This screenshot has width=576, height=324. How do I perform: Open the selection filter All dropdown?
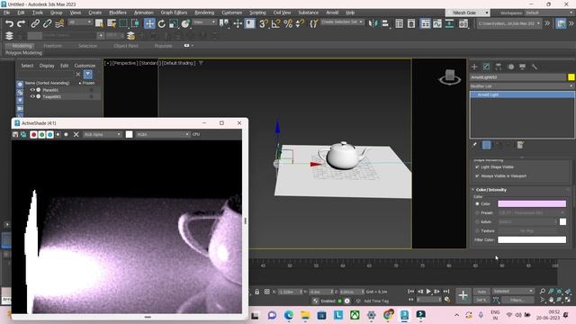80,22
